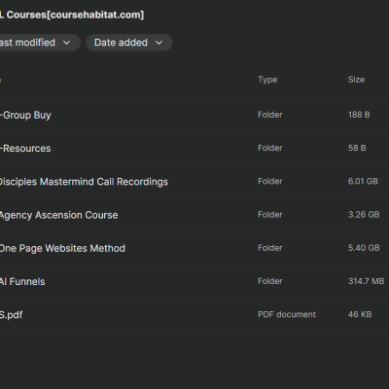Viewport: 389px width, 389px height.
Task: Click the 188 B size value
Action: [x=359, y=115]
